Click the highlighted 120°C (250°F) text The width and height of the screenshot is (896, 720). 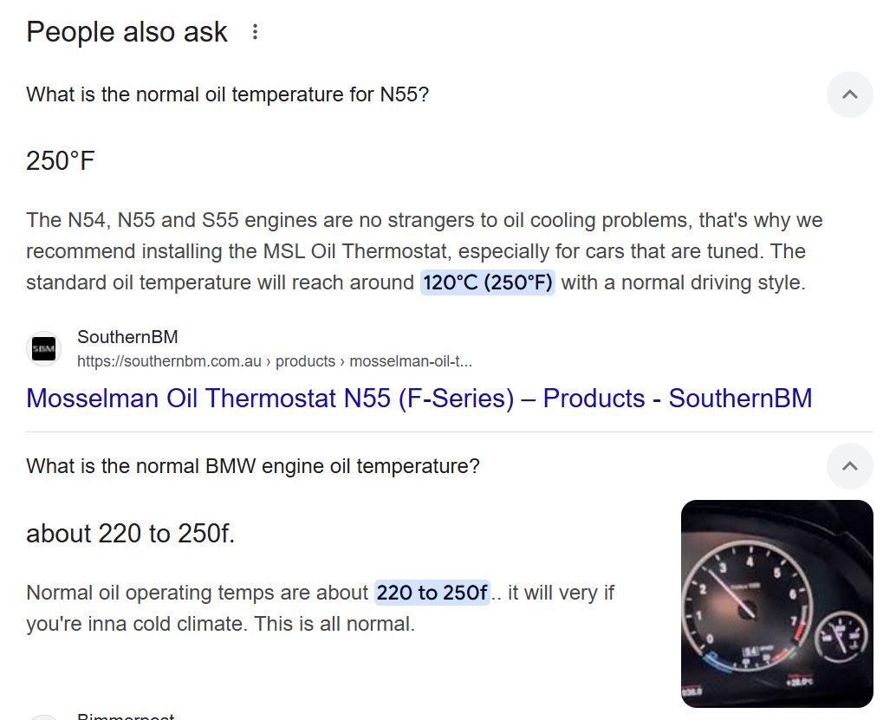click(x=488, y=282)
